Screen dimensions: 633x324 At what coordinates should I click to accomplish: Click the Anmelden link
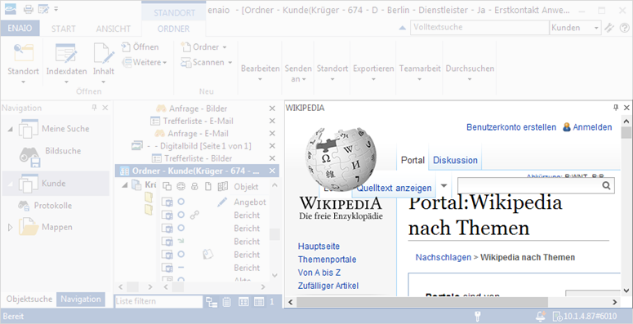[x=592, y=127]
